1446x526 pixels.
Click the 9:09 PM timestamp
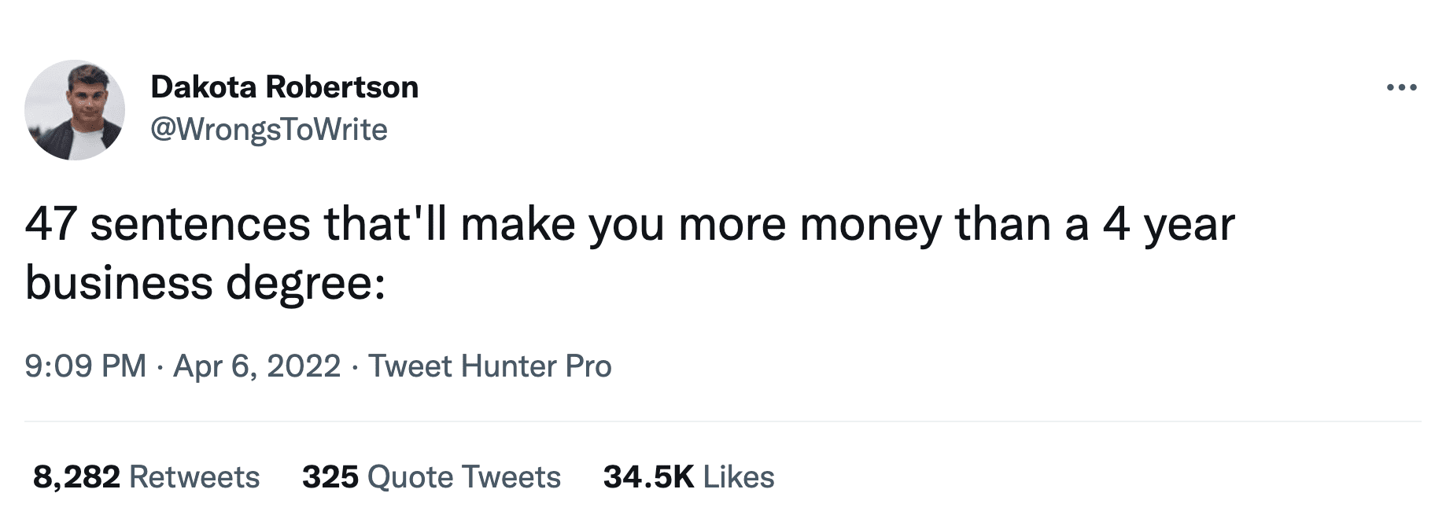85,366
